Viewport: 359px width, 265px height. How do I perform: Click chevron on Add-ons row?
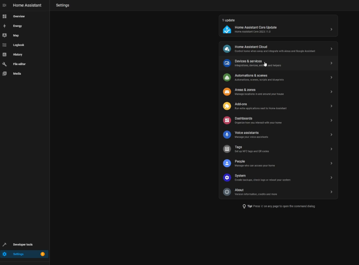point(331,106)
